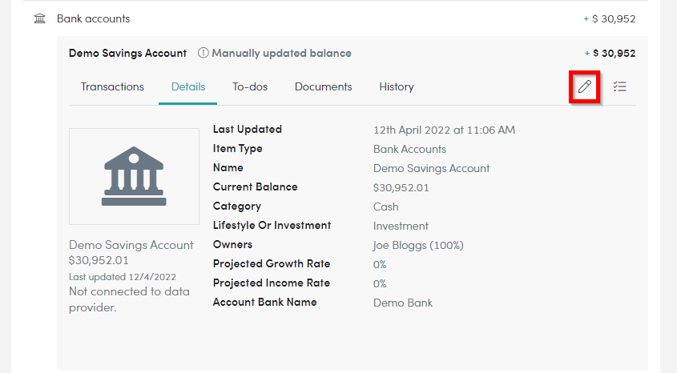Click the Projected Growth Rate value 0%

click(x=380, y=264)
